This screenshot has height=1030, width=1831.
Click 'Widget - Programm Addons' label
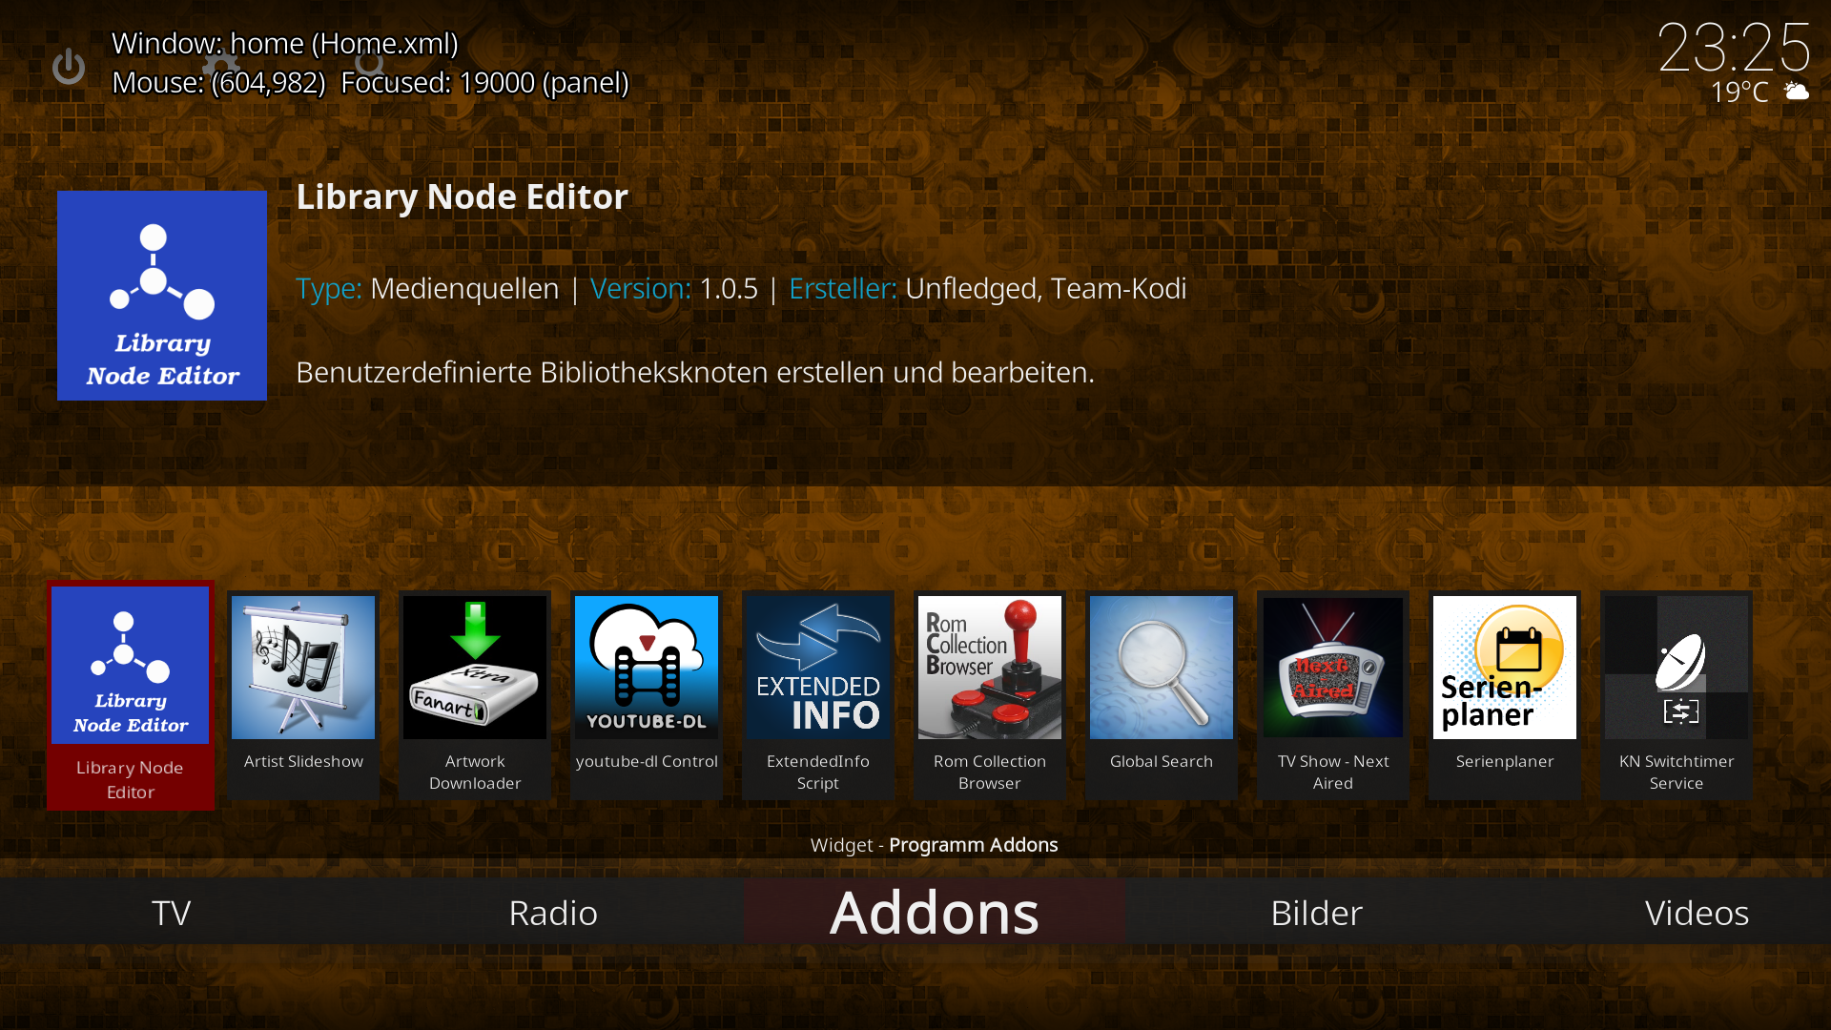935,845
